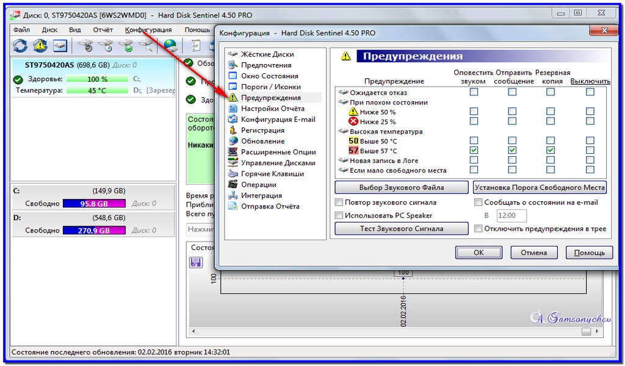The height and width of the screenshot is (366, 625).
Task: Click the blue Refresh arrows toolbar icon
Action: point(20,45)
